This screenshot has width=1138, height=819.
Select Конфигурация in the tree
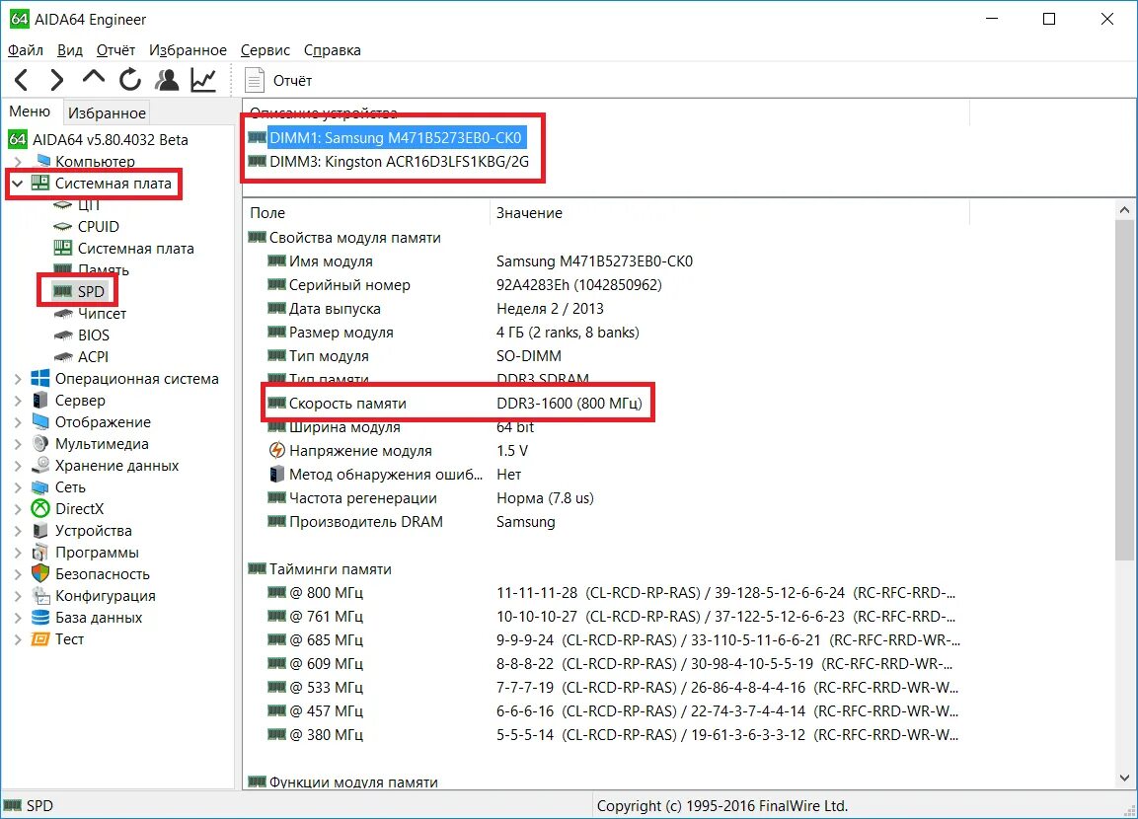(106, 596)
